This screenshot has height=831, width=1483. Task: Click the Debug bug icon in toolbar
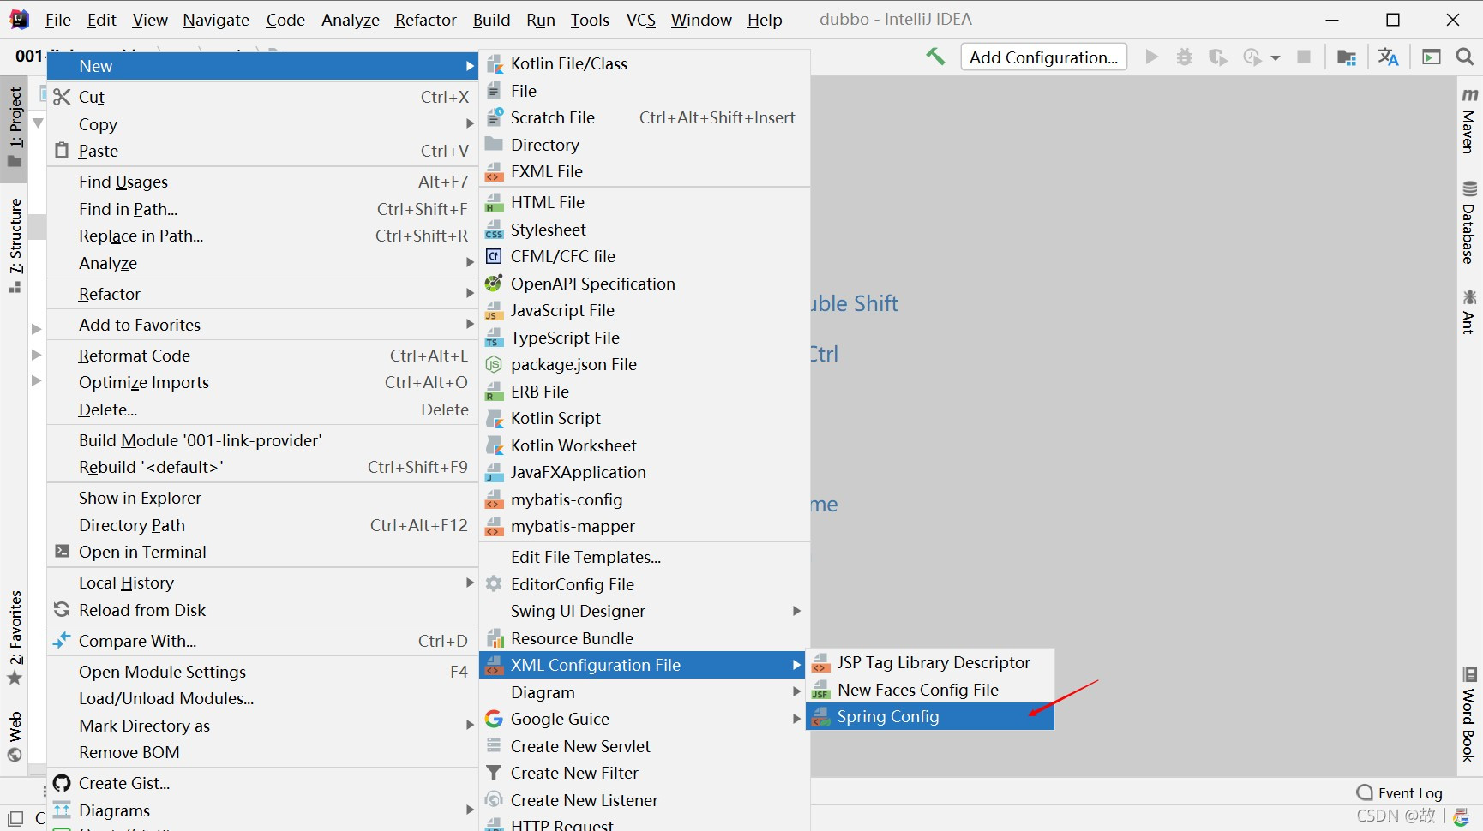[x=1185, y=57]
